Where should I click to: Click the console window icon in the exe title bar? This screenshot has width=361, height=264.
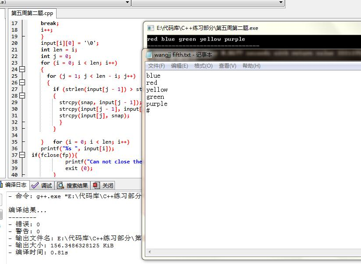click(150, 28)
